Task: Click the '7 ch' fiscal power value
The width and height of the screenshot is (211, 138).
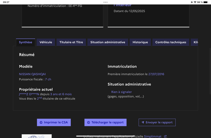Action: click(x=48, y=79)
